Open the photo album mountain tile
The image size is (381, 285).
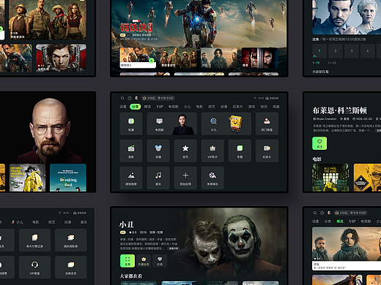coord(131,178)
